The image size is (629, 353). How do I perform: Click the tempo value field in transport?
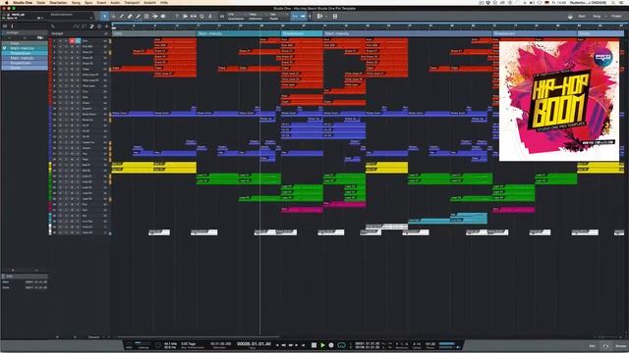(x=430, y=344)
